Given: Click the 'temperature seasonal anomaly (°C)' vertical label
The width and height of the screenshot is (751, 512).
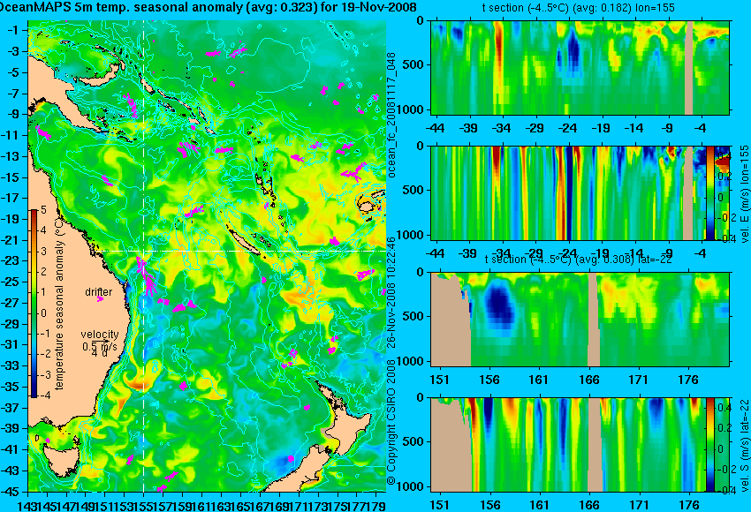Looking at the screenshot, I should tap(59, 303).
